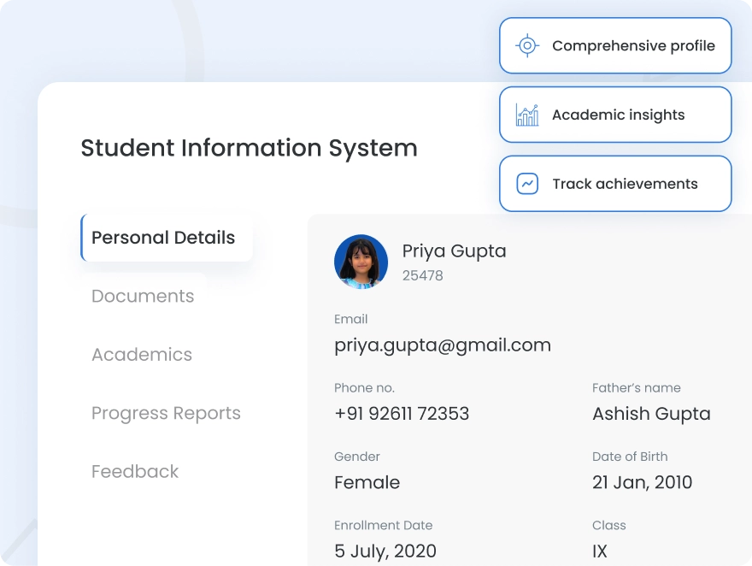Image resolution: width=752 pixels, height=566 pixels.
Task: Click the student ID number 25478
Action: [423, 275]
